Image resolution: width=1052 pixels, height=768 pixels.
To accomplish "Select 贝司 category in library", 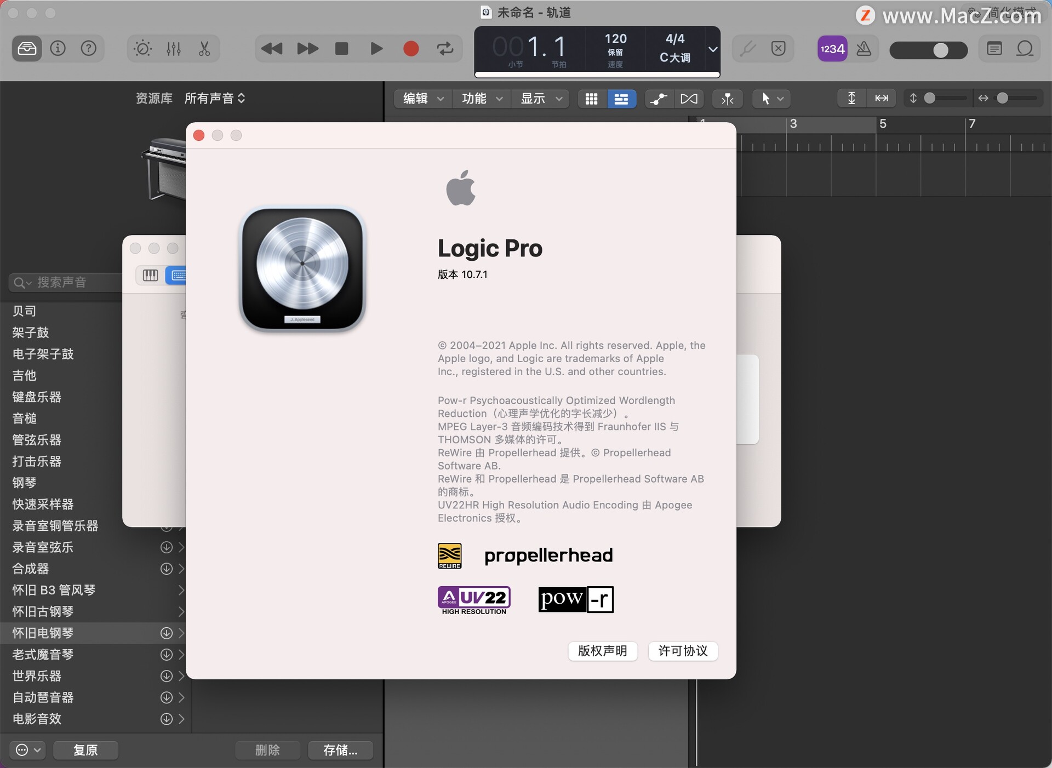I will (24, 311).
